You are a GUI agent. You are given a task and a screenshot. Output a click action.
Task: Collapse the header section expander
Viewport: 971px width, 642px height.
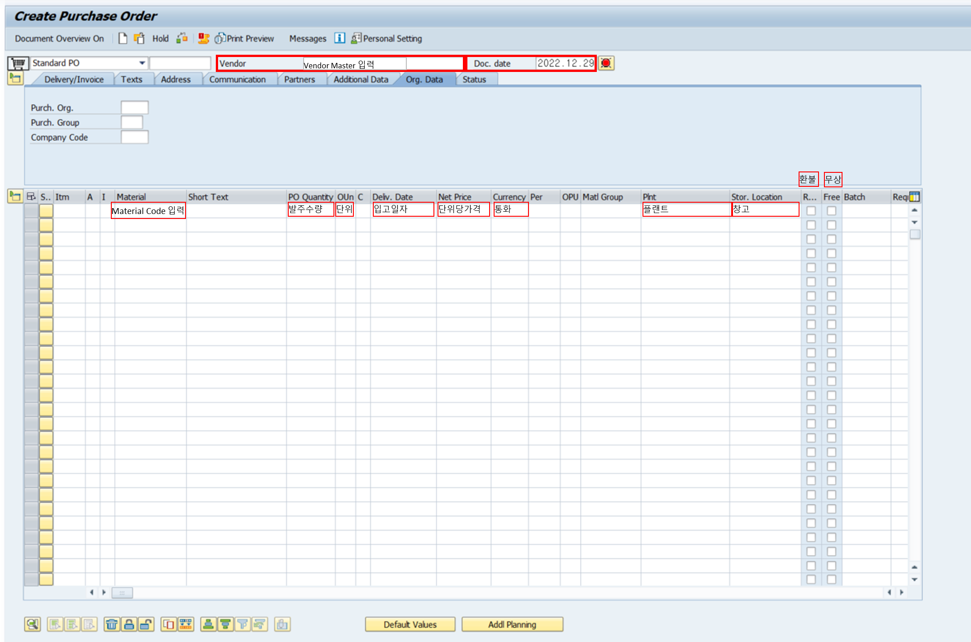click(x=15, y=78)
